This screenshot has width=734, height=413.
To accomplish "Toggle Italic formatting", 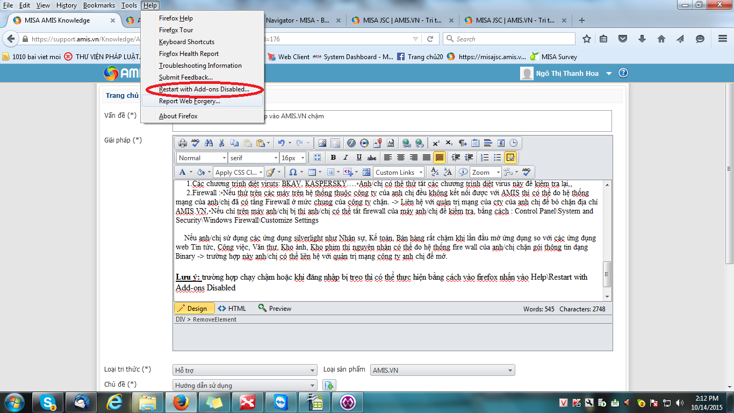I will pos(346,158).
